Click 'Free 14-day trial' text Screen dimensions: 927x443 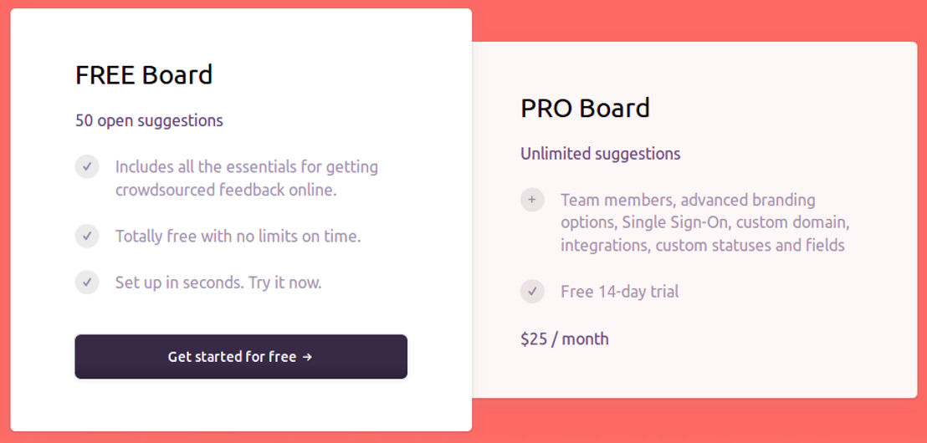pyautogui.click(x=620, y=292)
